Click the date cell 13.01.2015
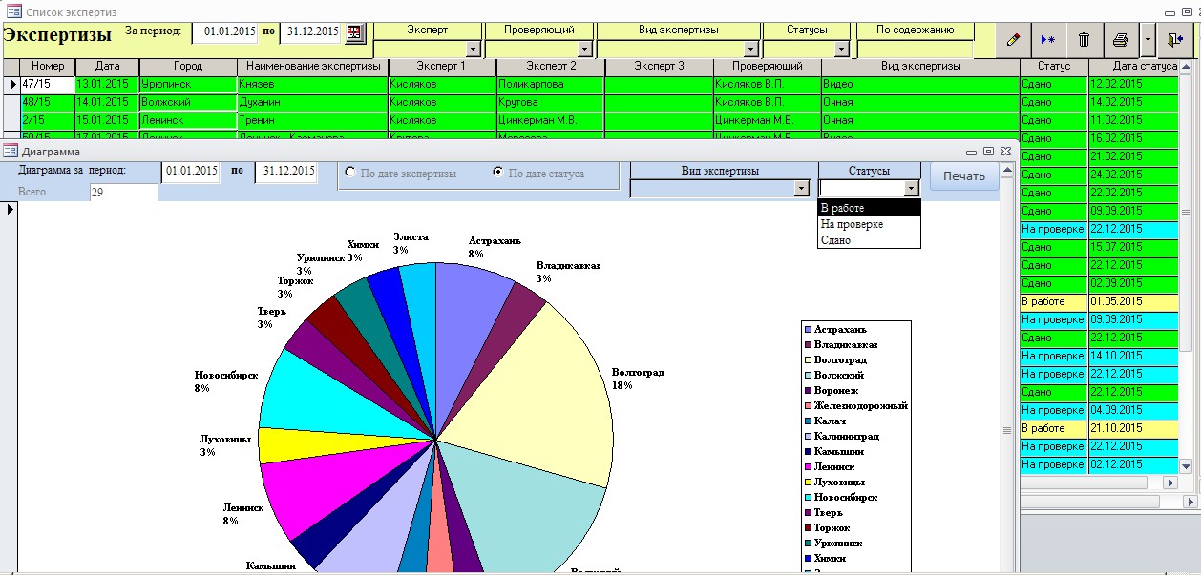Image resolution: width=1201 pixels, height=575 pixels. (107, 84)
